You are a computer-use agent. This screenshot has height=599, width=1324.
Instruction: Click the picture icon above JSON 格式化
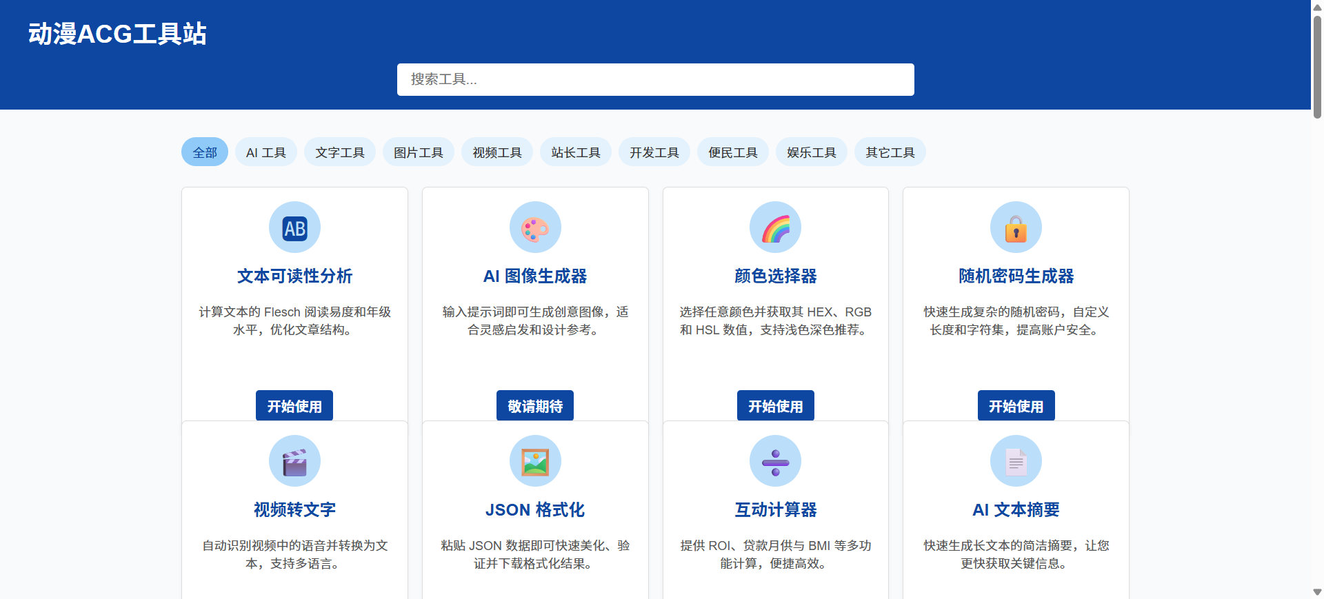(535, 461)
